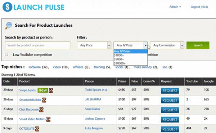The height and width of the screenshot is (133, 216).
Task: Open the software niche link
Action: [35, 67]
